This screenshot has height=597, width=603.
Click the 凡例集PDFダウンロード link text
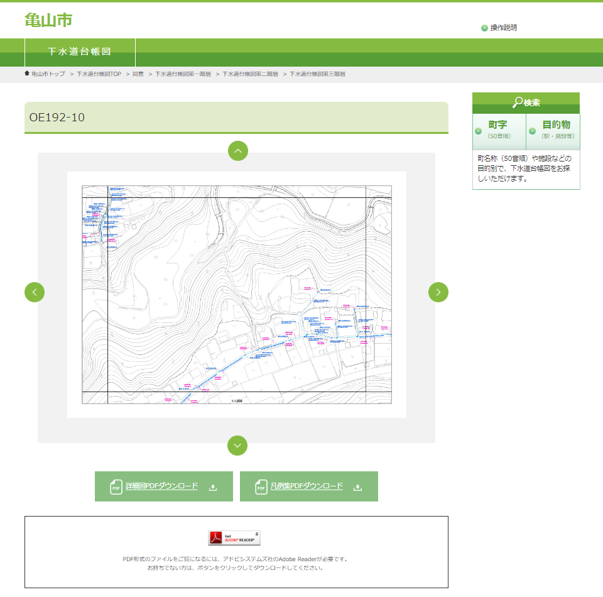pyautogui.click(x=307, y=486)
